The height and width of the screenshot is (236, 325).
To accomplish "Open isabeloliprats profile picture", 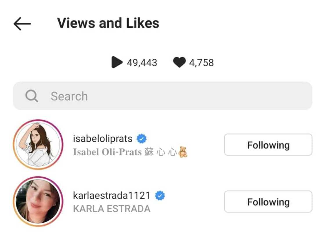I will tap(38, 144).
